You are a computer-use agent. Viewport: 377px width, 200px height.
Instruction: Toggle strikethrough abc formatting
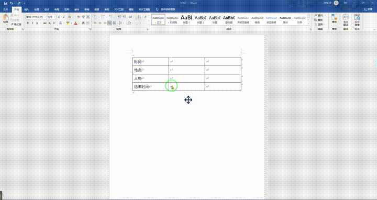[x=45, y=23]
